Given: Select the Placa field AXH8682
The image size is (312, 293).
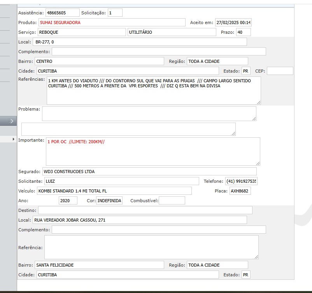Looking at the screenshot, I should pyautogui.click(x=240, y=191).
